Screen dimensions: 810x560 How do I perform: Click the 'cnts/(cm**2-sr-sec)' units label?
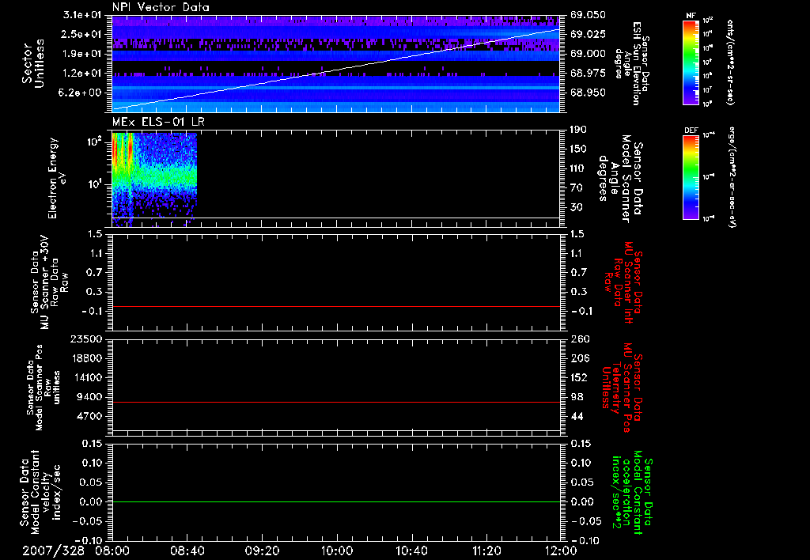[730, 62]
